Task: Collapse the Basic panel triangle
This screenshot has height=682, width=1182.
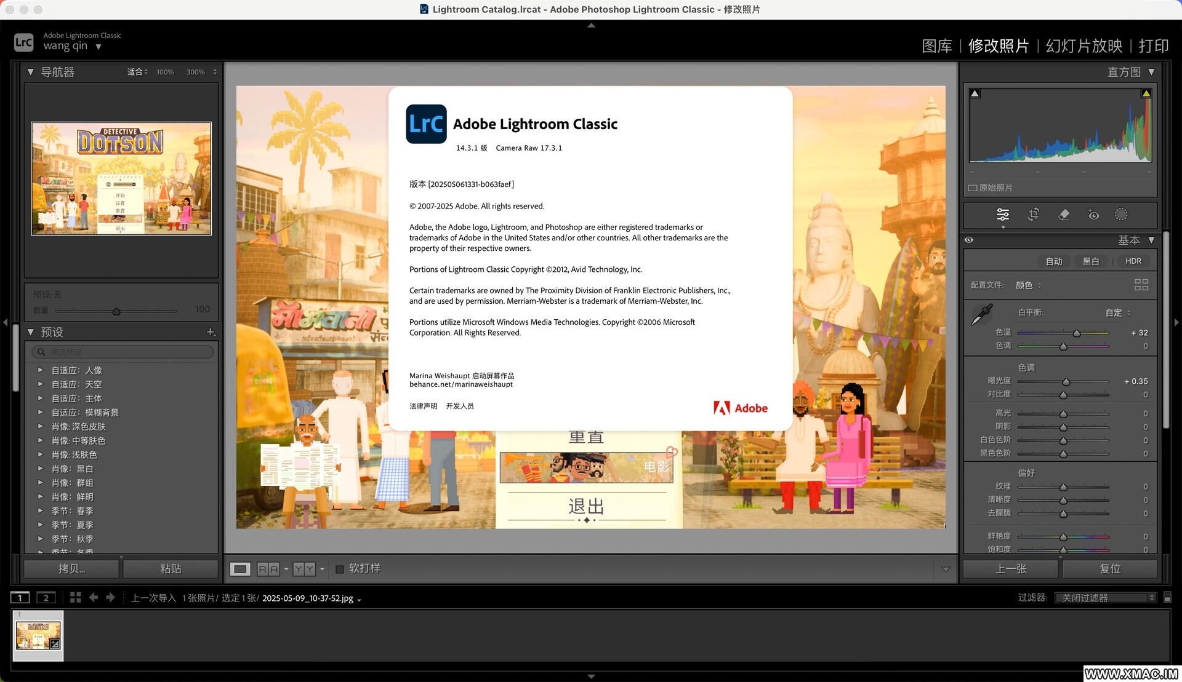Action: [1151, 240]
